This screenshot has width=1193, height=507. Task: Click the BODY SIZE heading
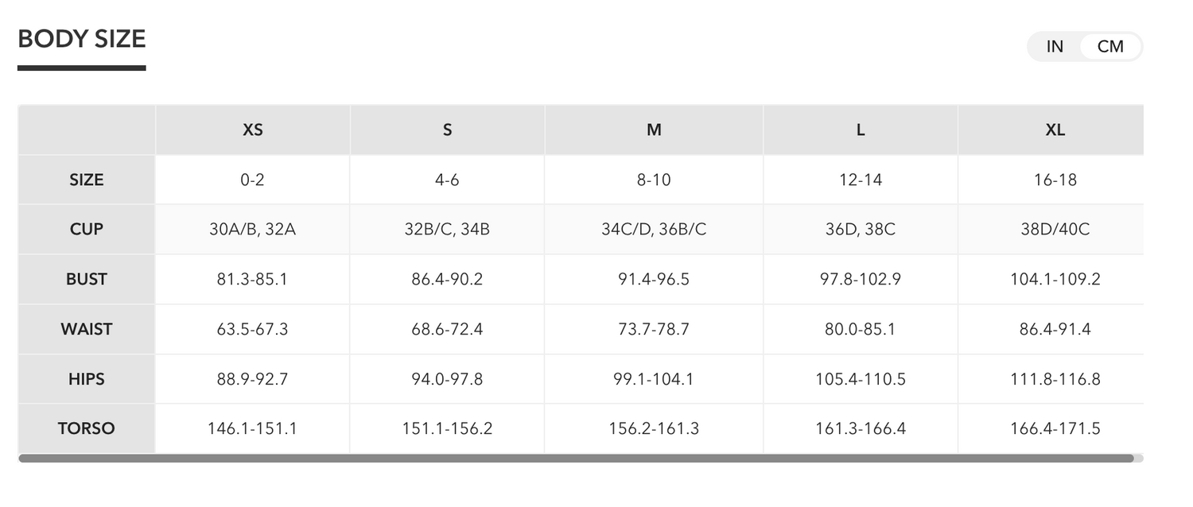click(82, 39)
